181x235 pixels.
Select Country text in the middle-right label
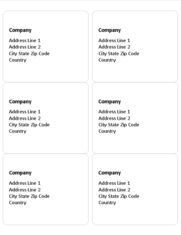point(107,131)
